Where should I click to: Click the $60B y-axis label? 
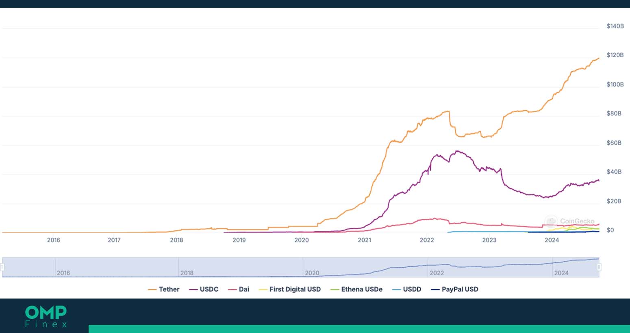[x=614, y=143]
